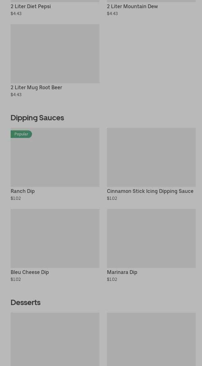
Task: Open the 2 Liter Mug Root Beer name link
Action: click(x=36, y=87)
